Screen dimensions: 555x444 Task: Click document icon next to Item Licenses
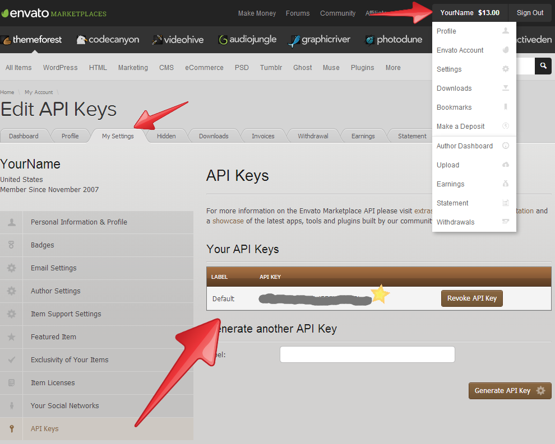click(11, 382)
